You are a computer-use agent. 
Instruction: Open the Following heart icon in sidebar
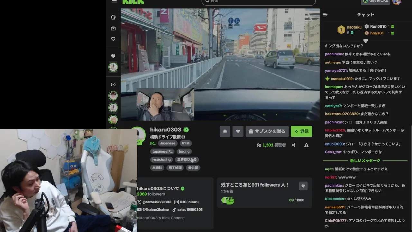click(x=113, y=39)
